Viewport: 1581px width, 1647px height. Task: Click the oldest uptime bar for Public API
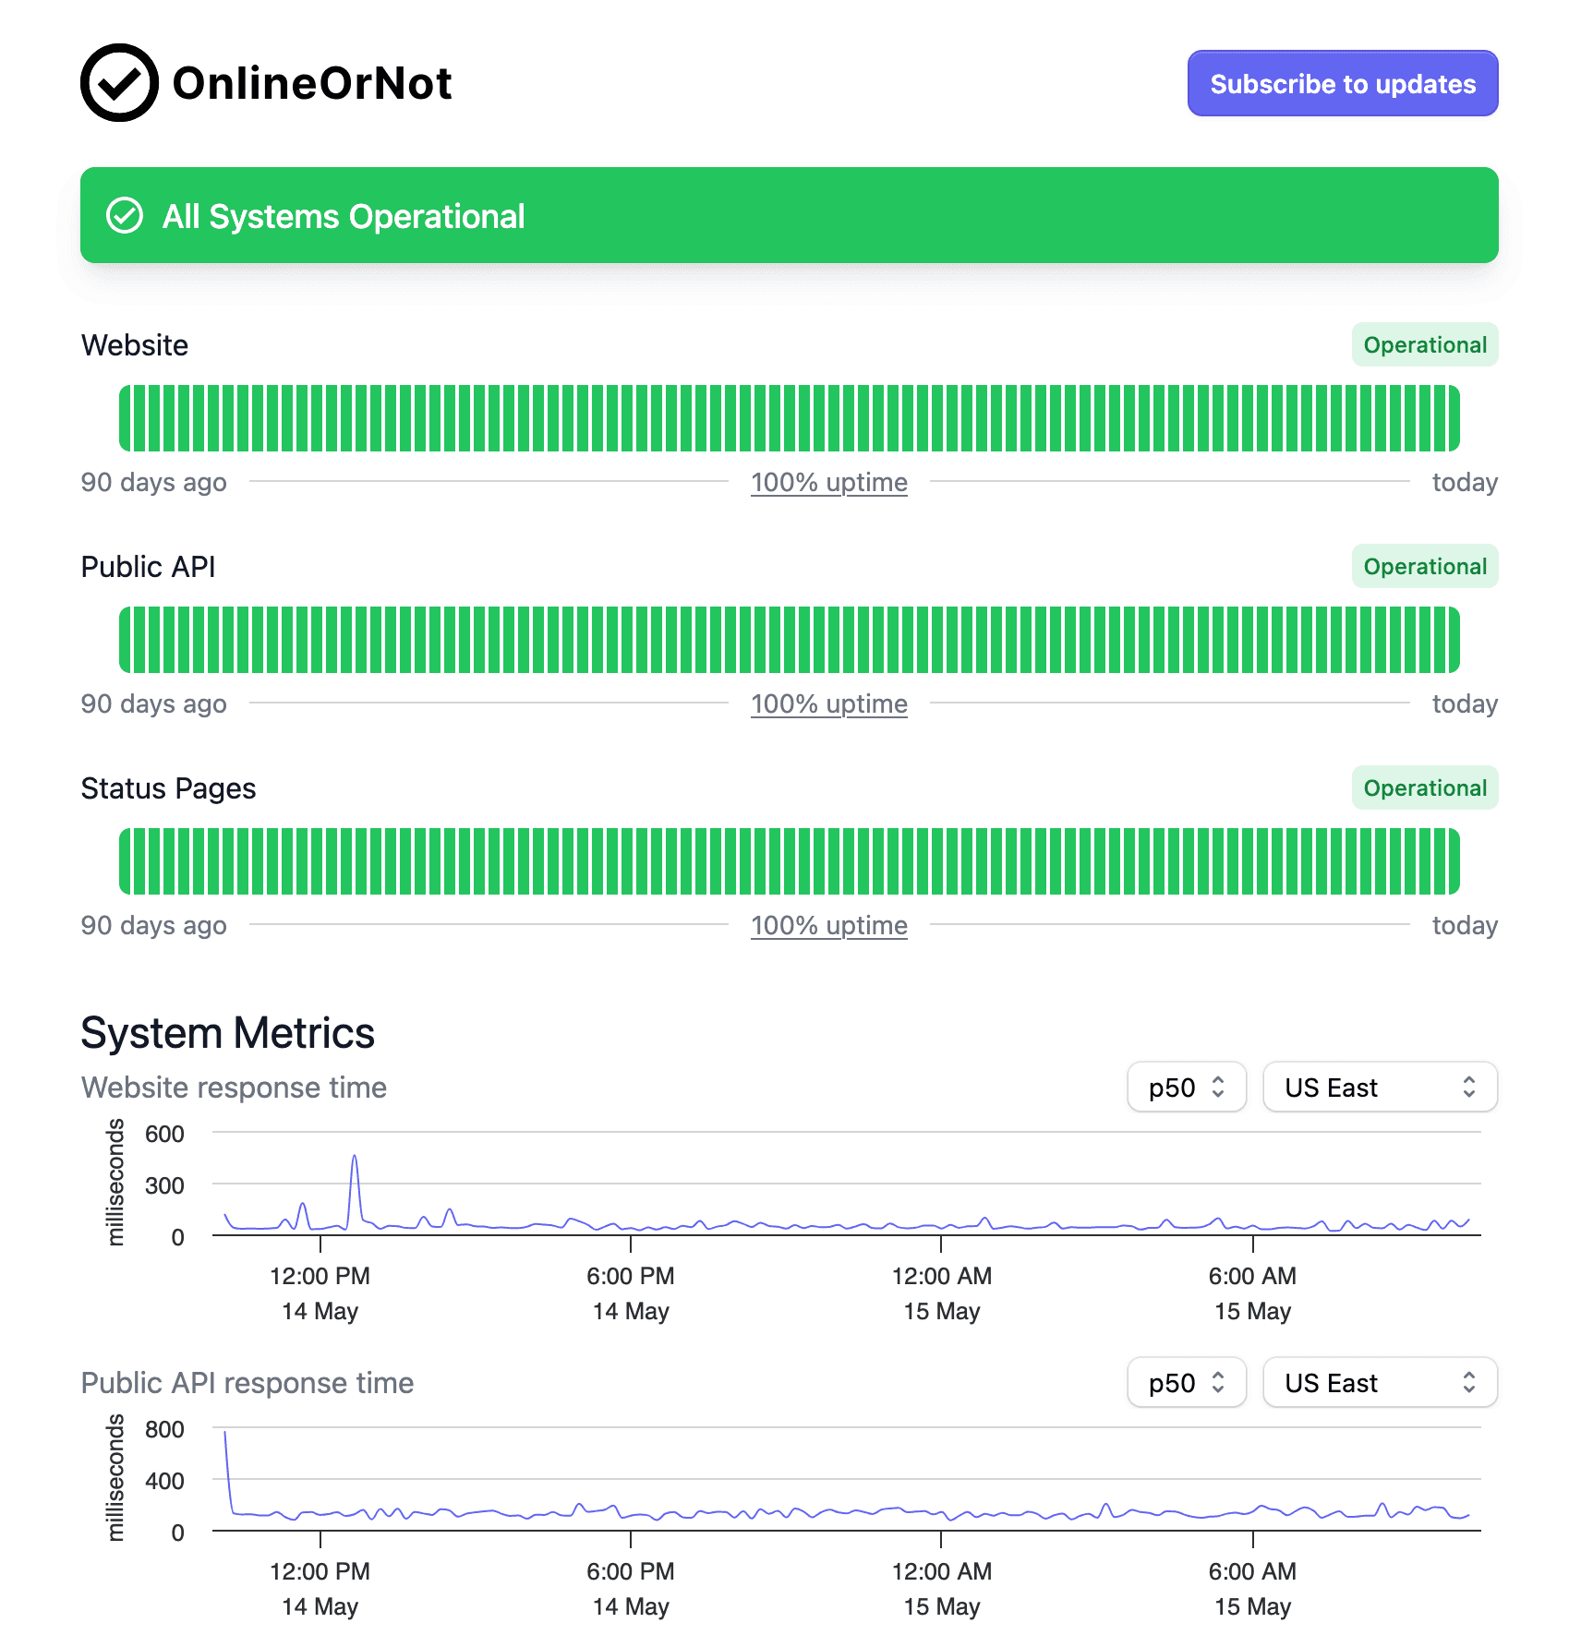pos(126,638)
